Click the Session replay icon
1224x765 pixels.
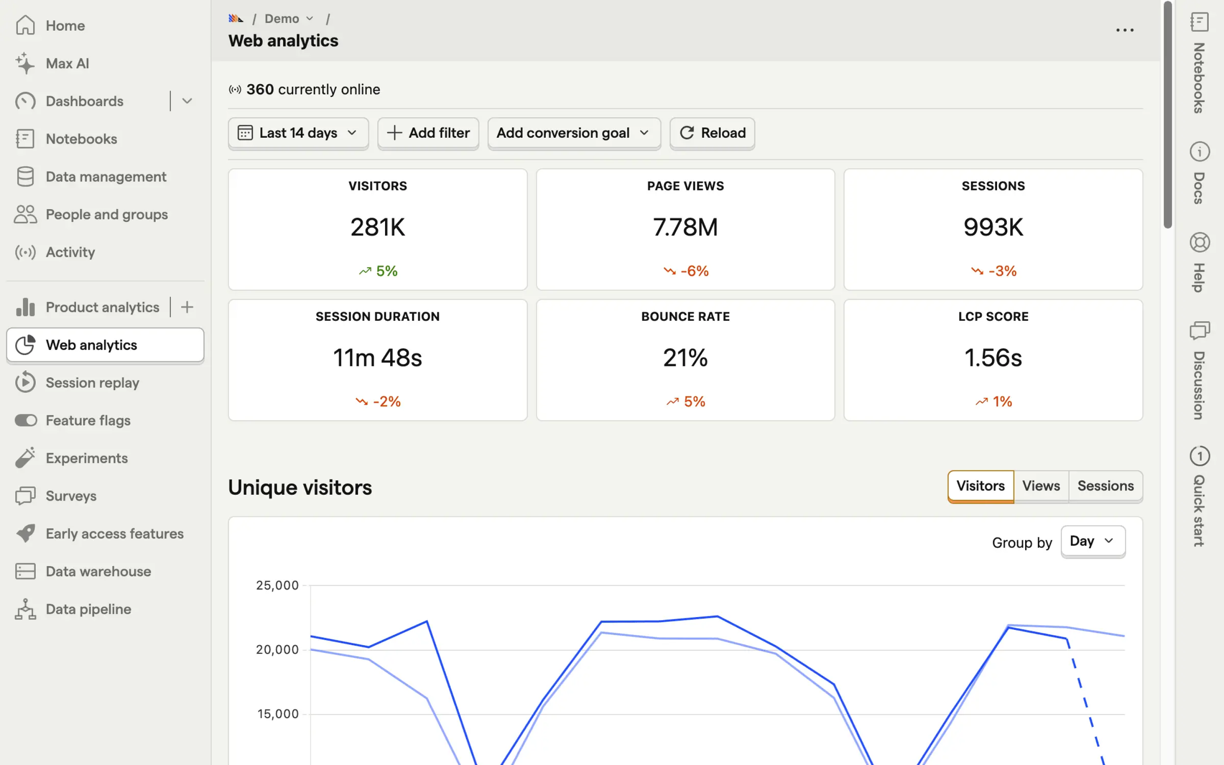pyautogui.click(x=25, y=382)
